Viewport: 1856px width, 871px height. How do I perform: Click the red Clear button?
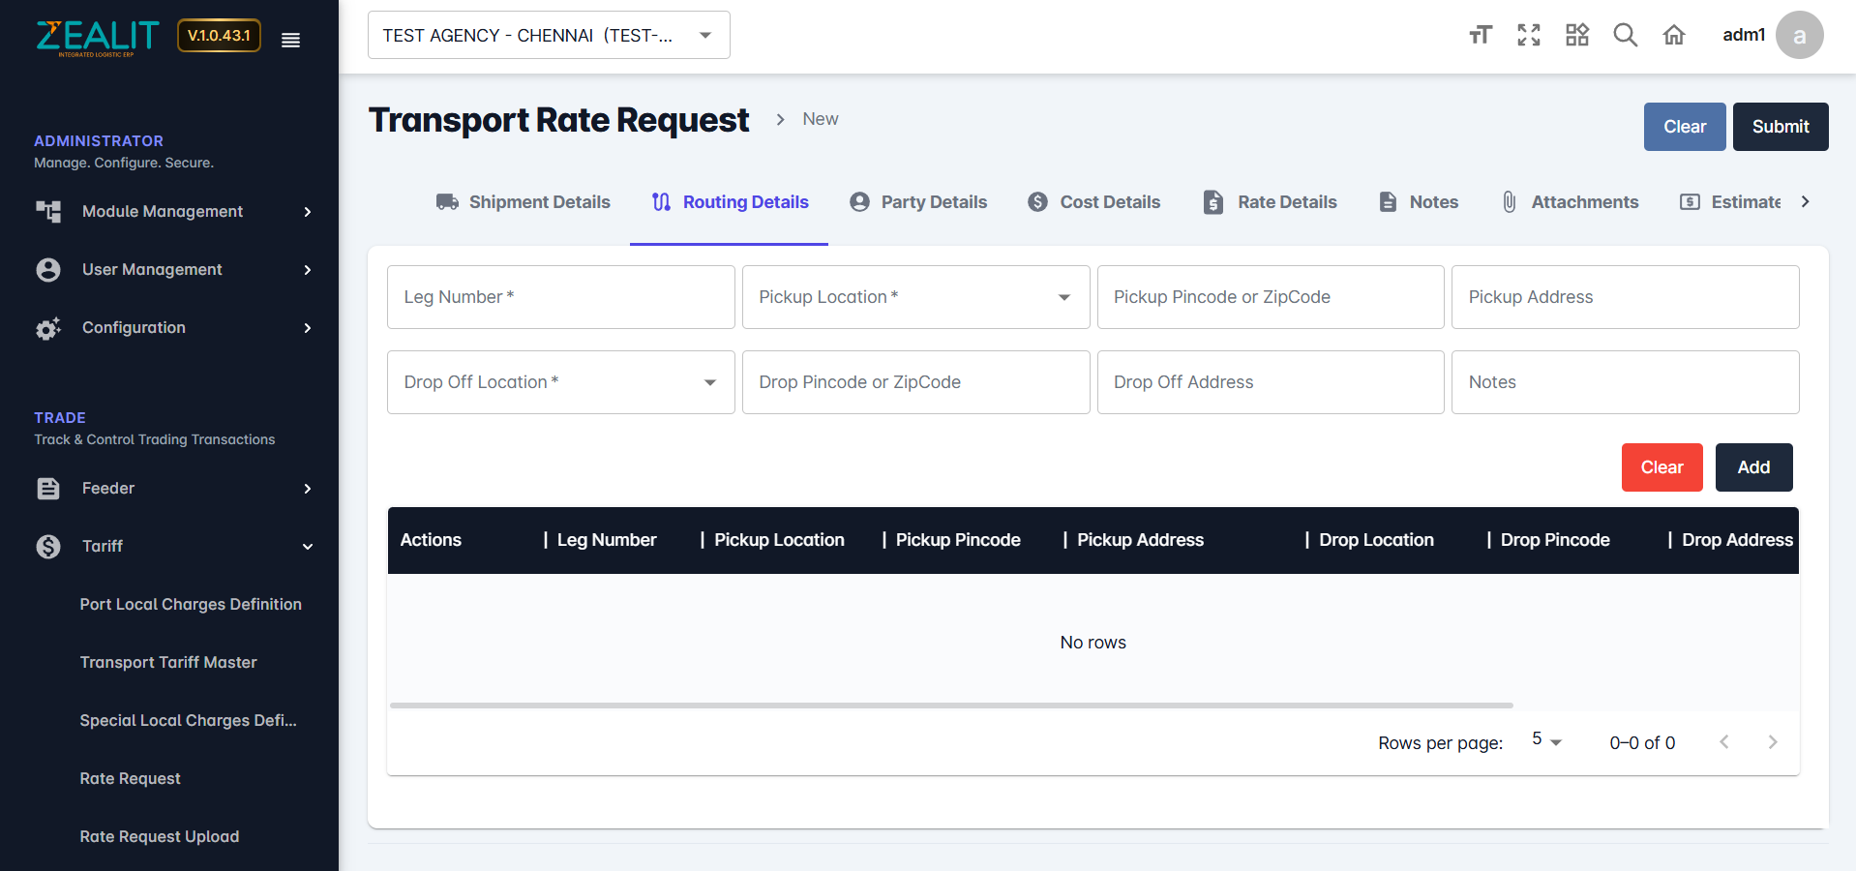[1661, 467]
